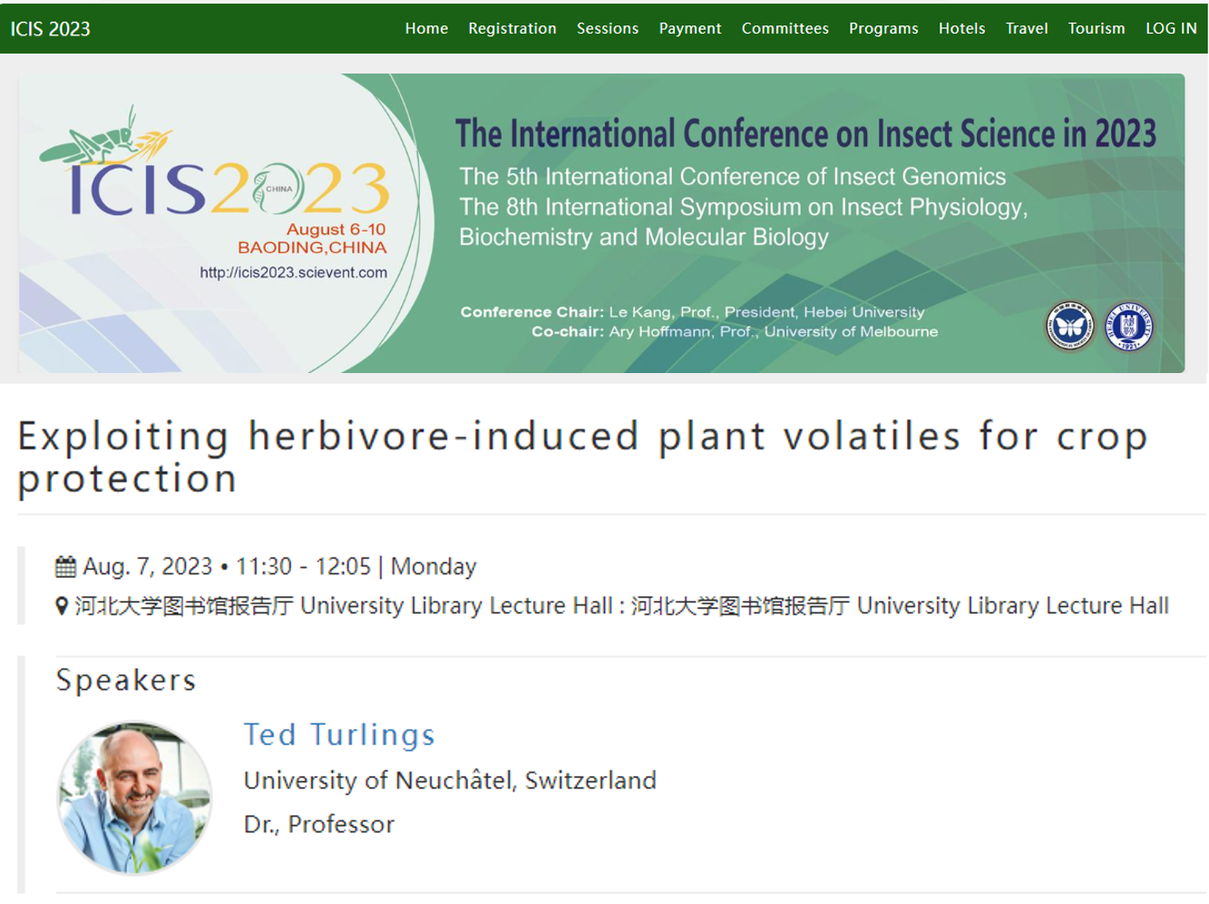
Task: Navigate to the Sessions section
Action: 608,28
